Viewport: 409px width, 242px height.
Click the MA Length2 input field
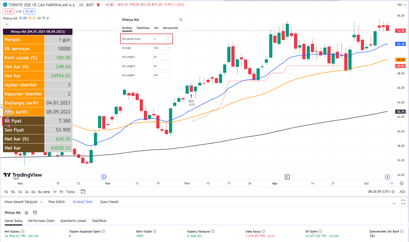(x=161, y=66)
